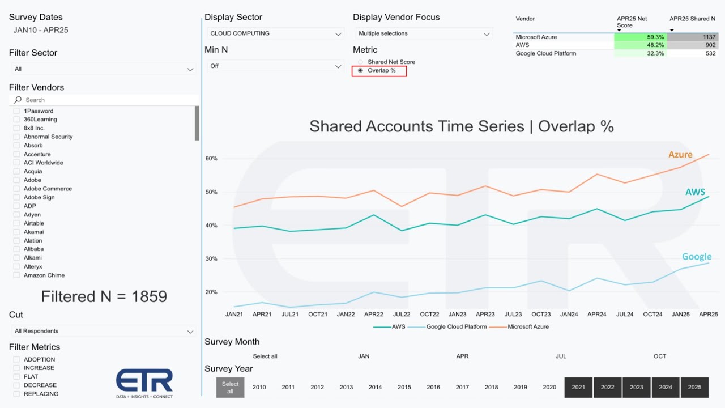Select the REPLACING metric checkbox

[17, 394]
